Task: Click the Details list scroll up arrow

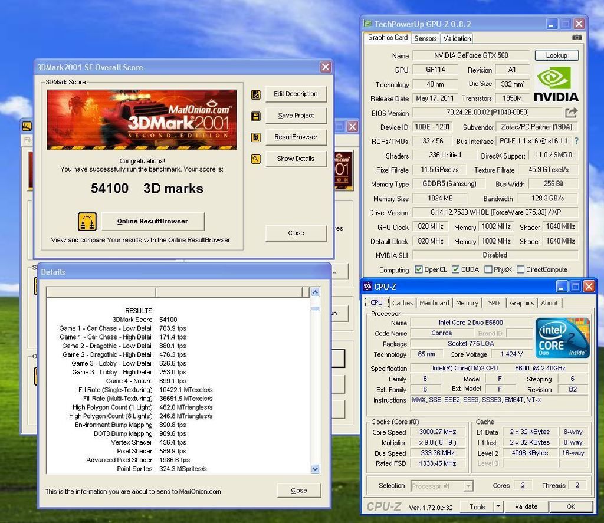Action: [315, 292]
